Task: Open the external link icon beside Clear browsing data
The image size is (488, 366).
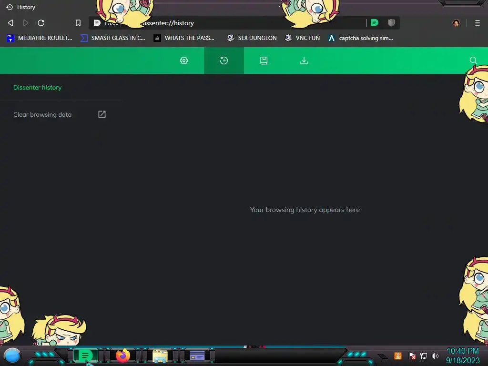Action: pos(102,114)
